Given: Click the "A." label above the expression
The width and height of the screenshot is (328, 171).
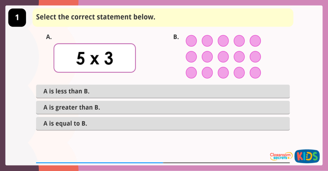Looking at the screenshot, I should point(49,37).
